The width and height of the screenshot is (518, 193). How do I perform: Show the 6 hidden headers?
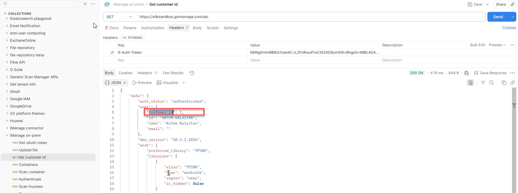(x=132, y=38)
